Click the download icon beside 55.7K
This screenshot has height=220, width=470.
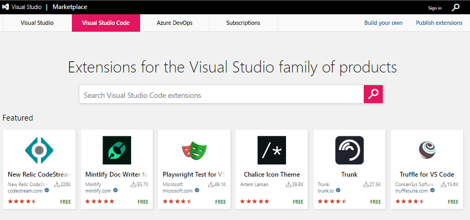pos(134,185)
